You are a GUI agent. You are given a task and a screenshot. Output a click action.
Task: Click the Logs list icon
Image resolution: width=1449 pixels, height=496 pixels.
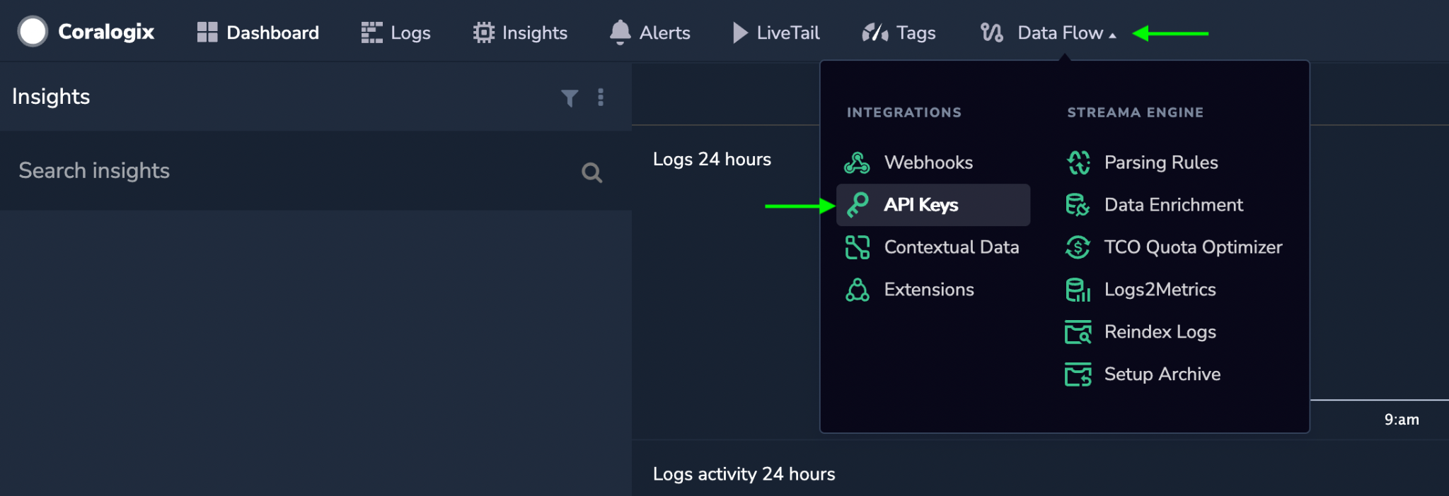pos(371,33)
